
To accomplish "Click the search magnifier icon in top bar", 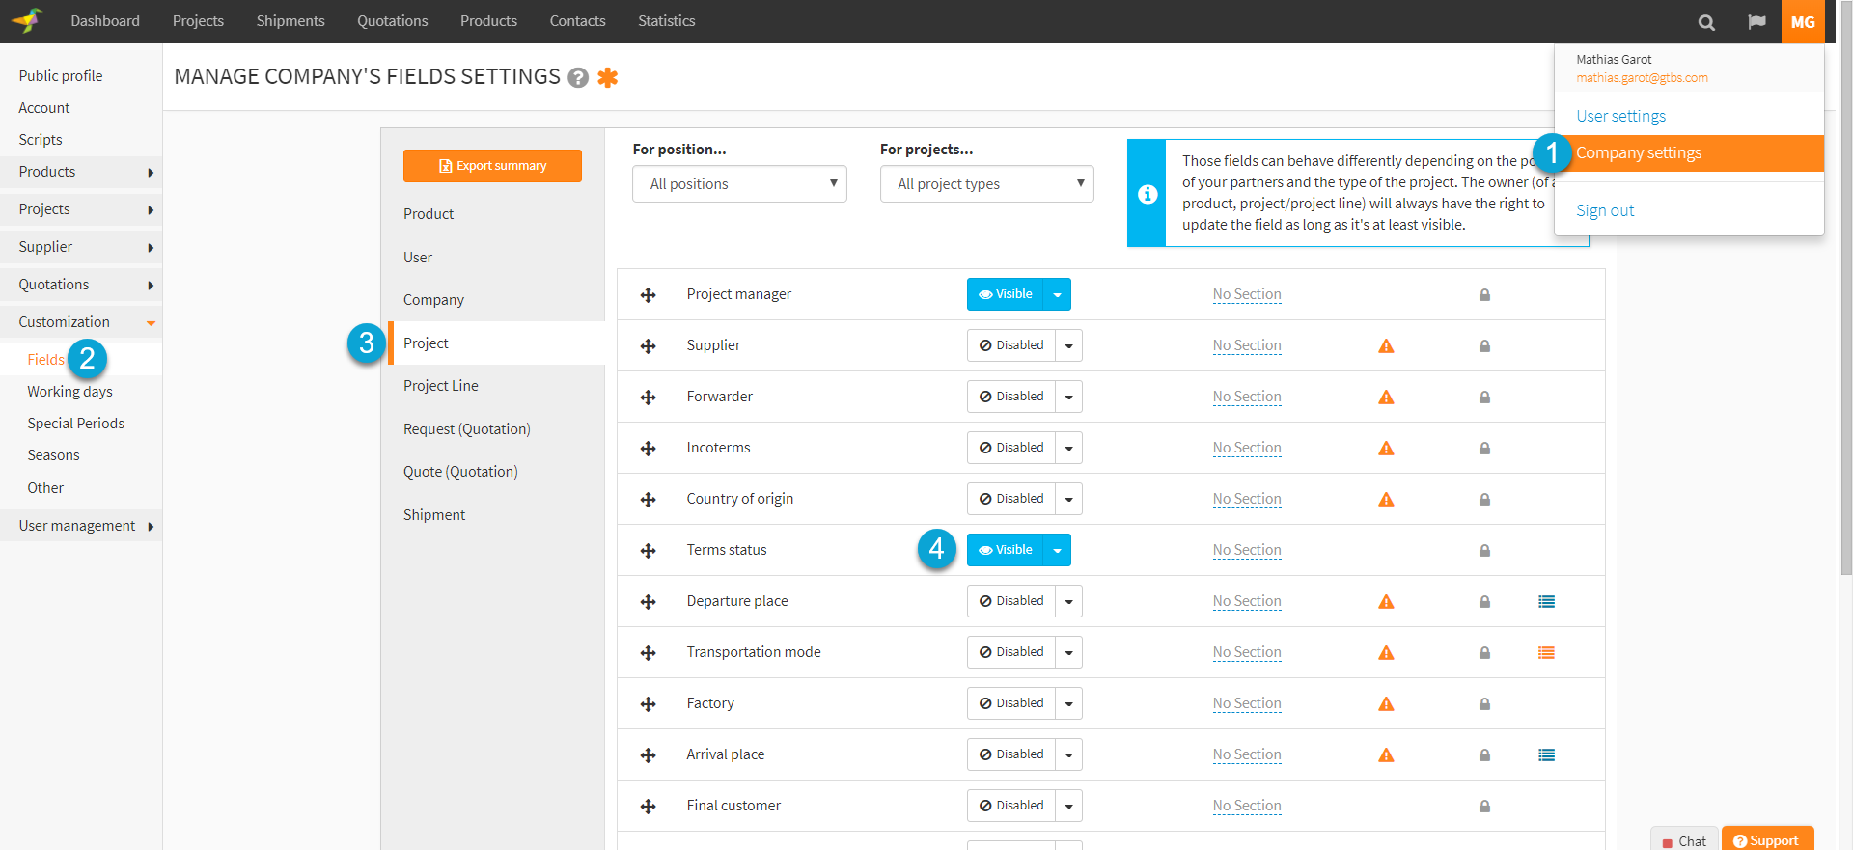I will [x=1706, y=22].
